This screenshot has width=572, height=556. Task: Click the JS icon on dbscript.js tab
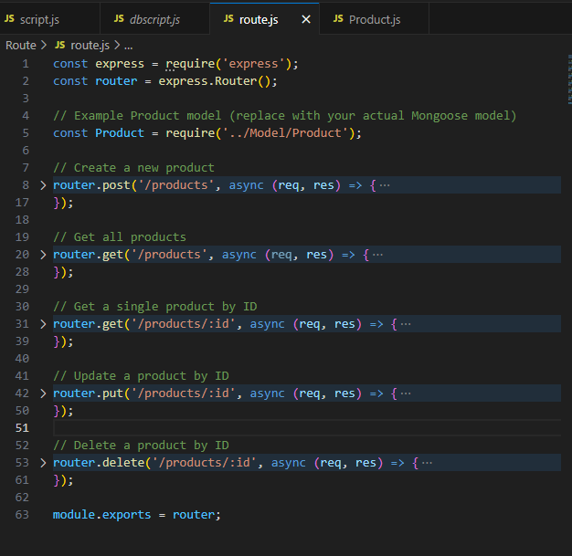click(x=120, y=19)
